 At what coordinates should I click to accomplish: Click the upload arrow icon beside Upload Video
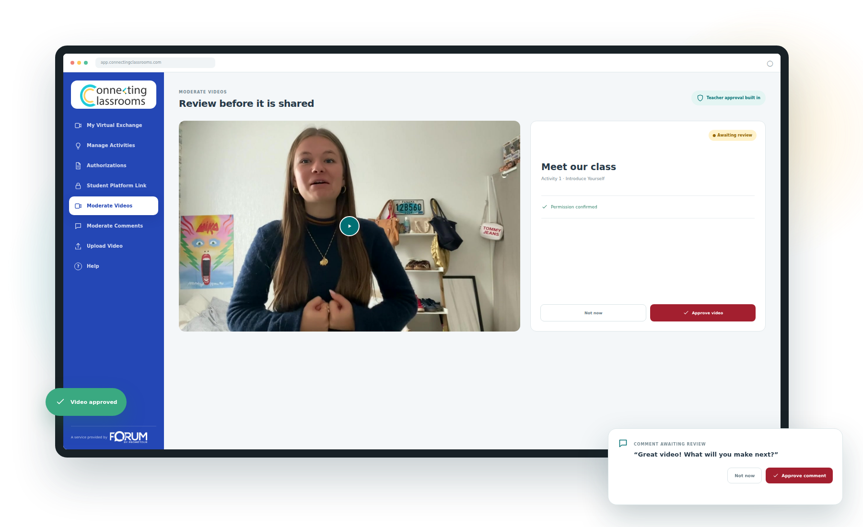click(78, 246)
